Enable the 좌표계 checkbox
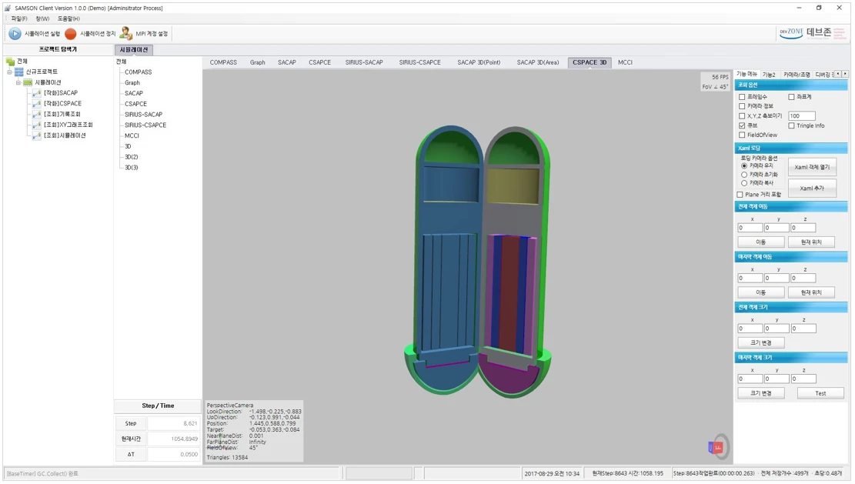This screenshot has width=855, height=484. point(791,97)
